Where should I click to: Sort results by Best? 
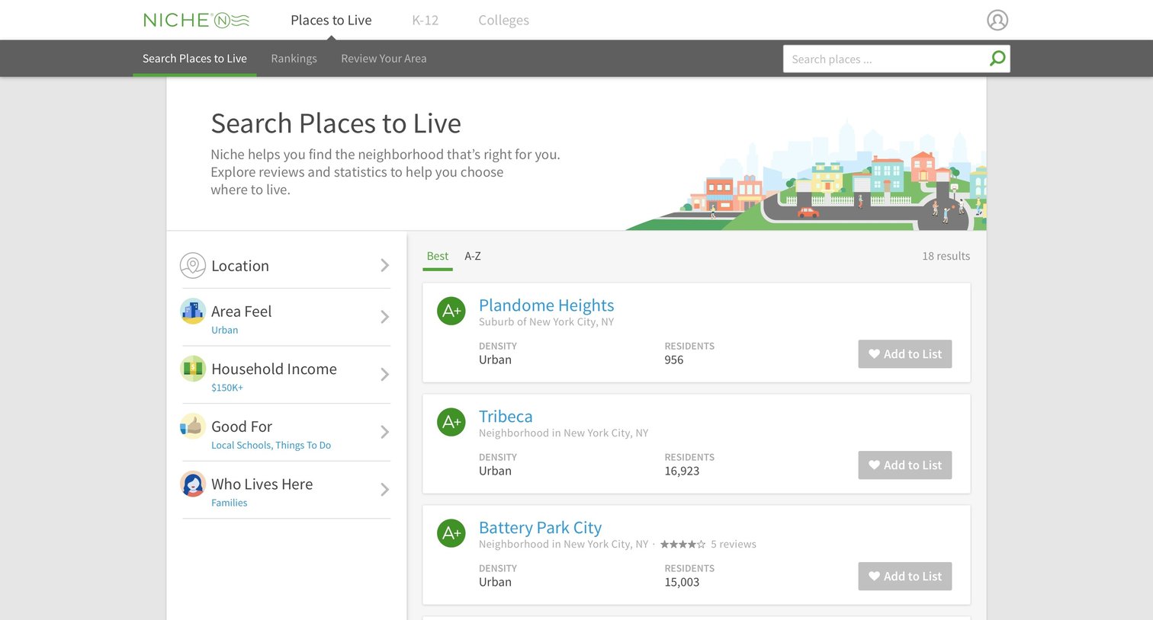438,257
